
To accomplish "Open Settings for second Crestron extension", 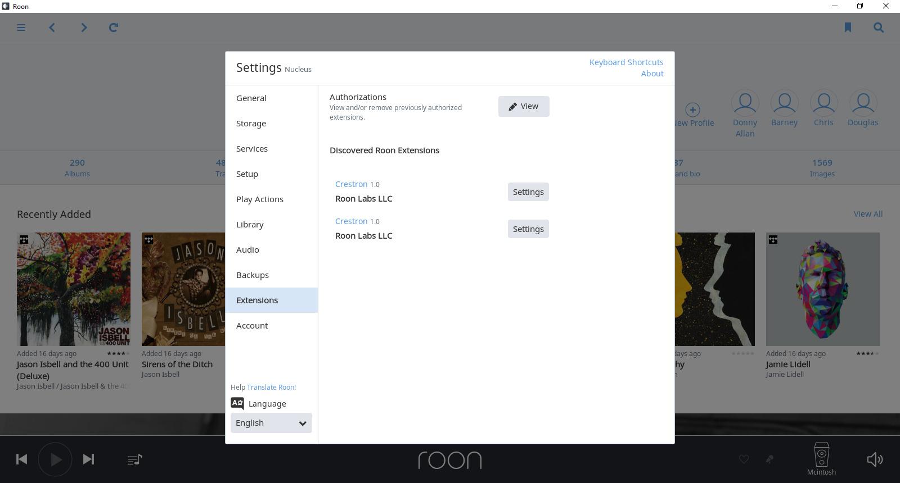I will [528, 229].
